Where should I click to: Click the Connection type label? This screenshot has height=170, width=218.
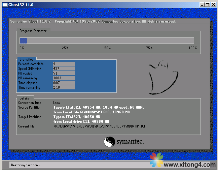click(30, 103)
